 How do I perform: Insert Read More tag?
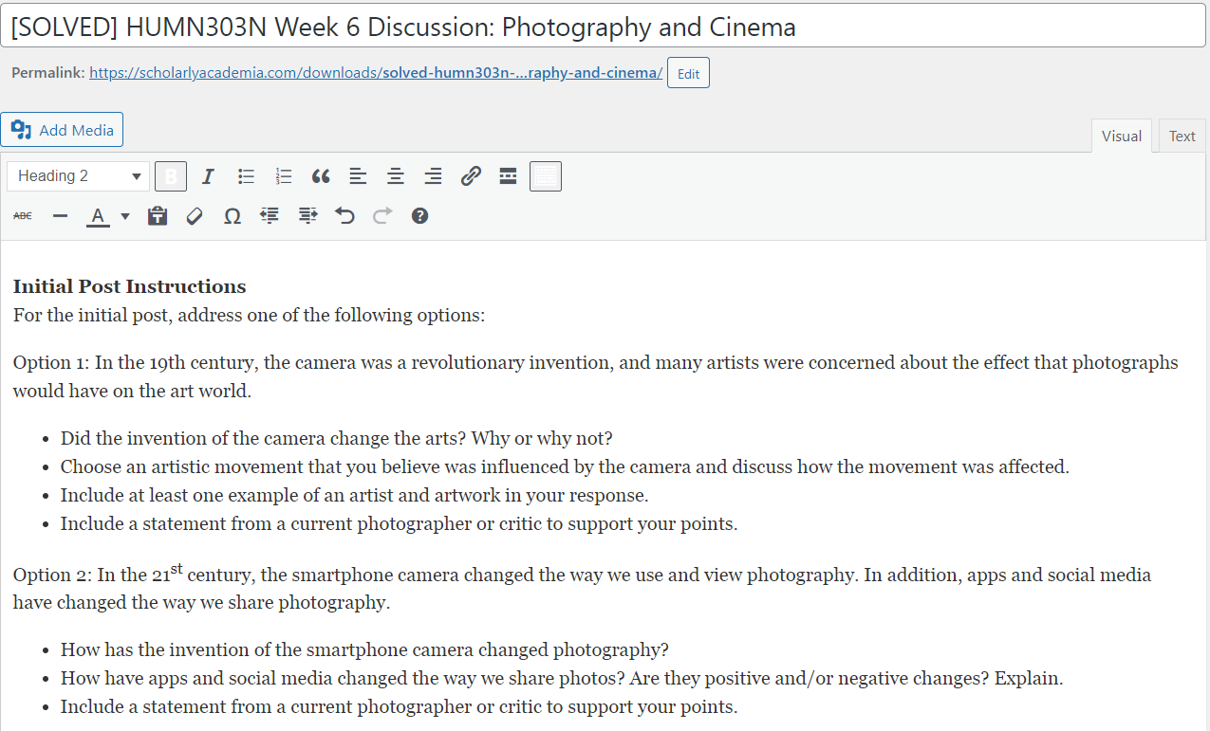click(508, 176)
